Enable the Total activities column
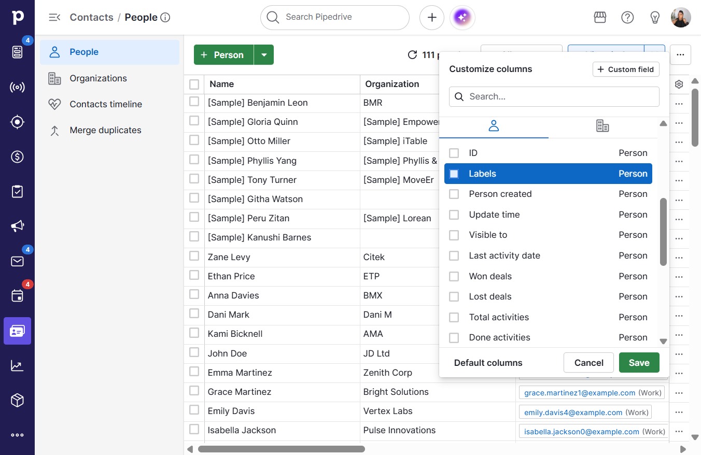The height and width of the screenshot is (455, 701). coord(454,317)
